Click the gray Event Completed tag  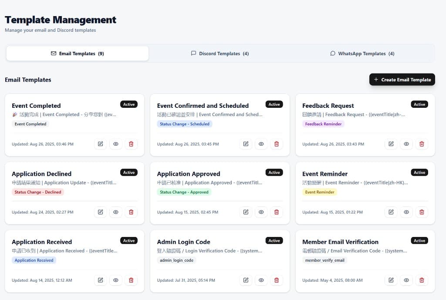pyautogui.click(x=30, y=124)
